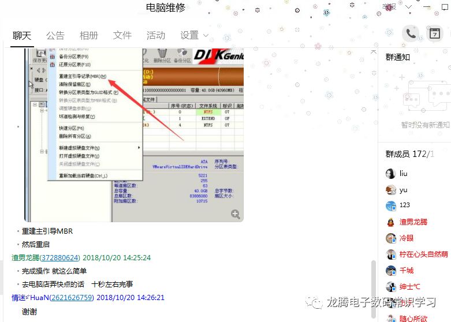The height and width of the screenshot is (322, 451).
Task: Go to the 相册 tab
Action: pyautogui.click(x=88, y=36)
